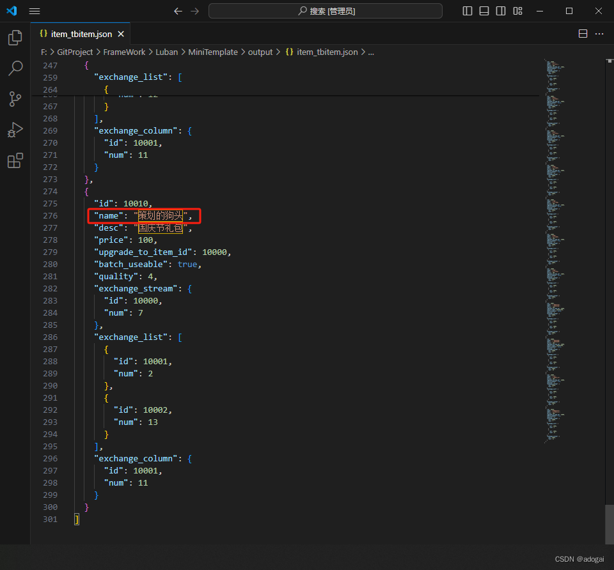The height and width of the screenshot is (570, 614).
Task: Open the Explorer view in activity bar
Action: pos(15,38)
